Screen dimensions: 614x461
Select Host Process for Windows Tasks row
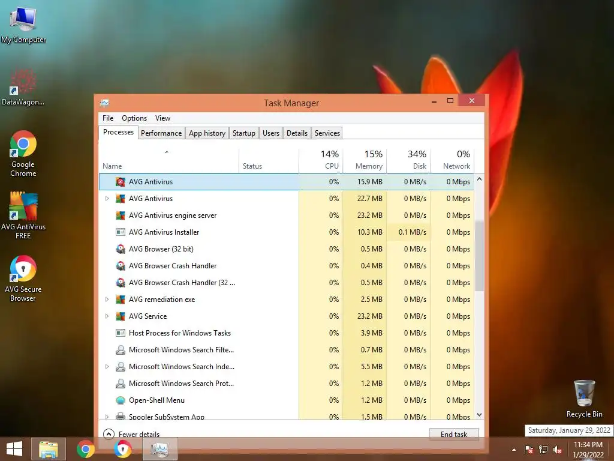(x=286, y=333)
